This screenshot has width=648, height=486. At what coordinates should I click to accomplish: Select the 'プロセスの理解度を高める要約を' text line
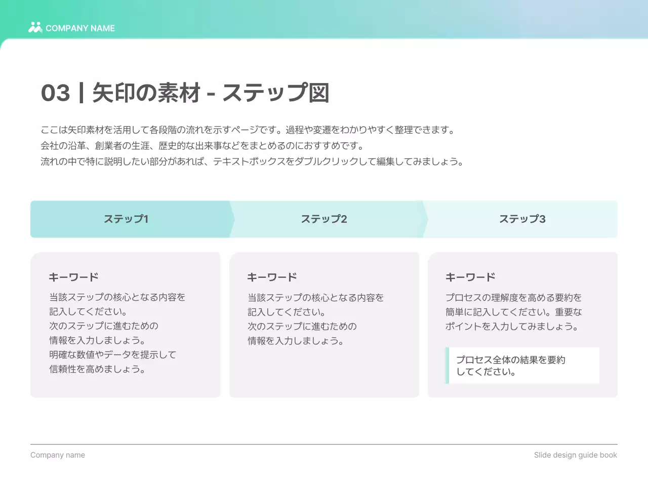point(513,298)
